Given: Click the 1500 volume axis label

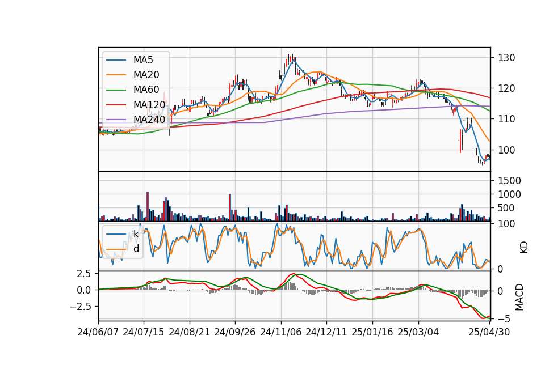Looking at the screenshot, I should (x=510, y=180).
